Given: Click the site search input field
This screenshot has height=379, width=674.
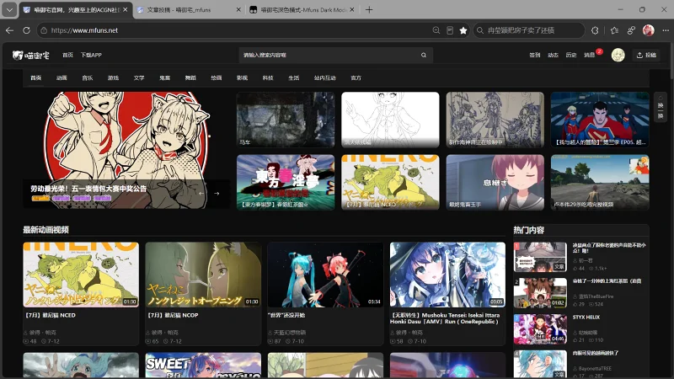Looking at the screenshot, I should pyautogui.click(x=331, y=55).
